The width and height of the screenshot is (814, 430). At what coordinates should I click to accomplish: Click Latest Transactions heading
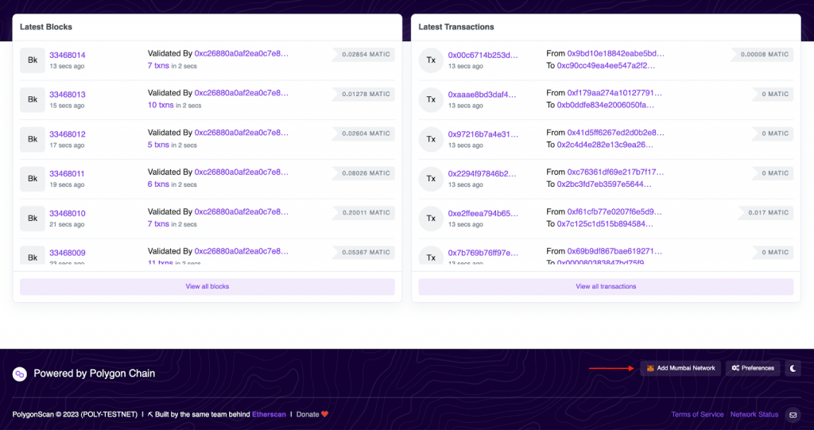pyautogui.click(x=456, y=27)
